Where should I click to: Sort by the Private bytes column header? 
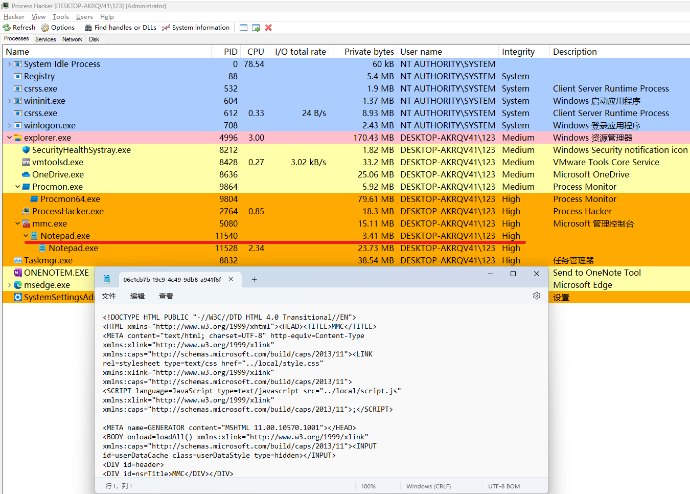tap(362, 52)
